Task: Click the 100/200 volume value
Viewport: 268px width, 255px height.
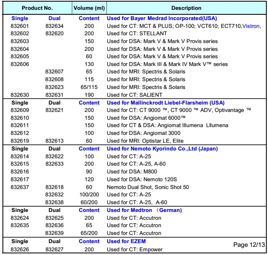Action: (89, 195)
